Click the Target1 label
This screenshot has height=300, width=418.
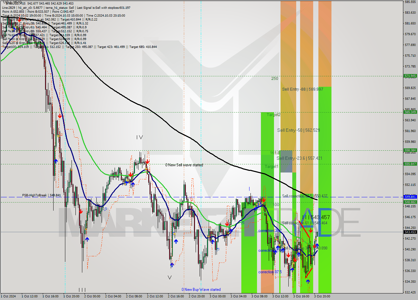click(x=271, y=166)
